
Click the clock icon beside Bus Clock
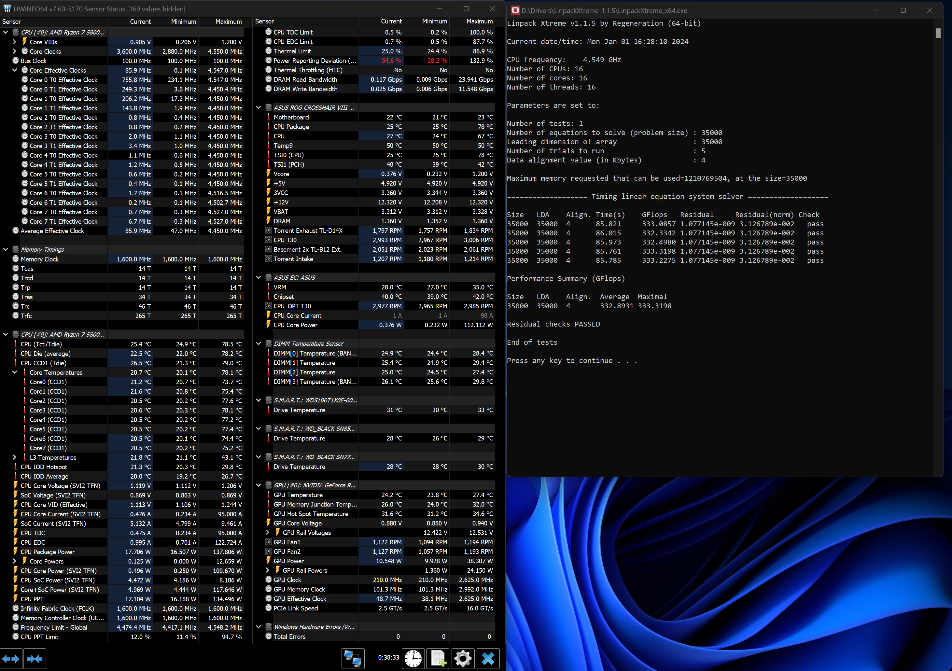(16, 61)
